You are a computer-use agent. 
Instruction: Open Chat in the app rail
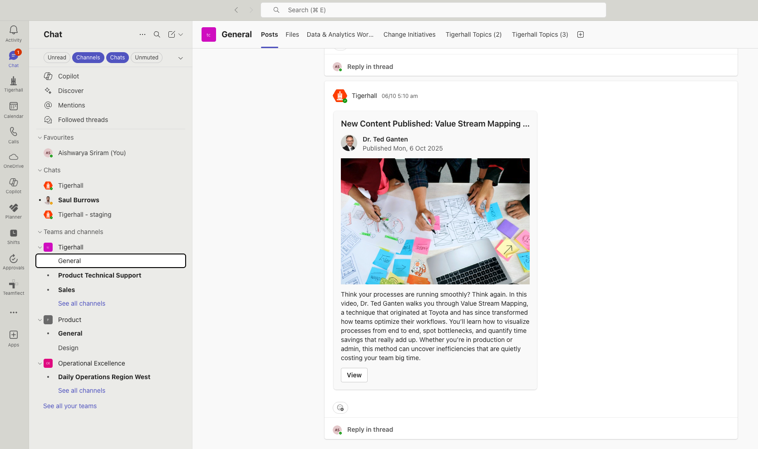(14, 59)
